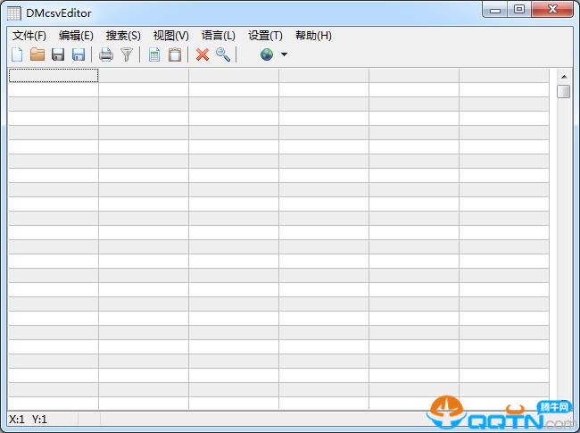Click the Copy document icon
Screen dimensions: 580x433
154,54
